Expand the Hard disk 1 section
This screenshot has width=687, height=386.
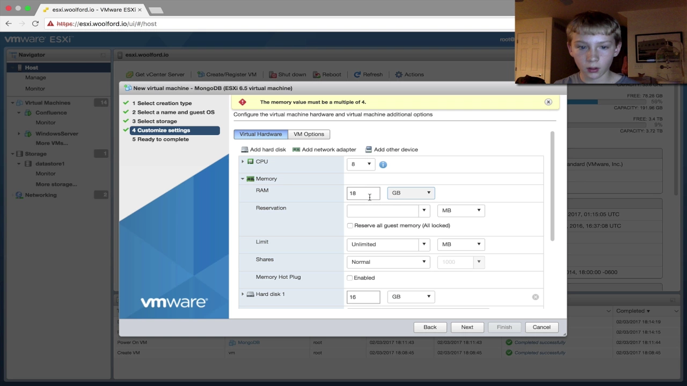[243, 294]
